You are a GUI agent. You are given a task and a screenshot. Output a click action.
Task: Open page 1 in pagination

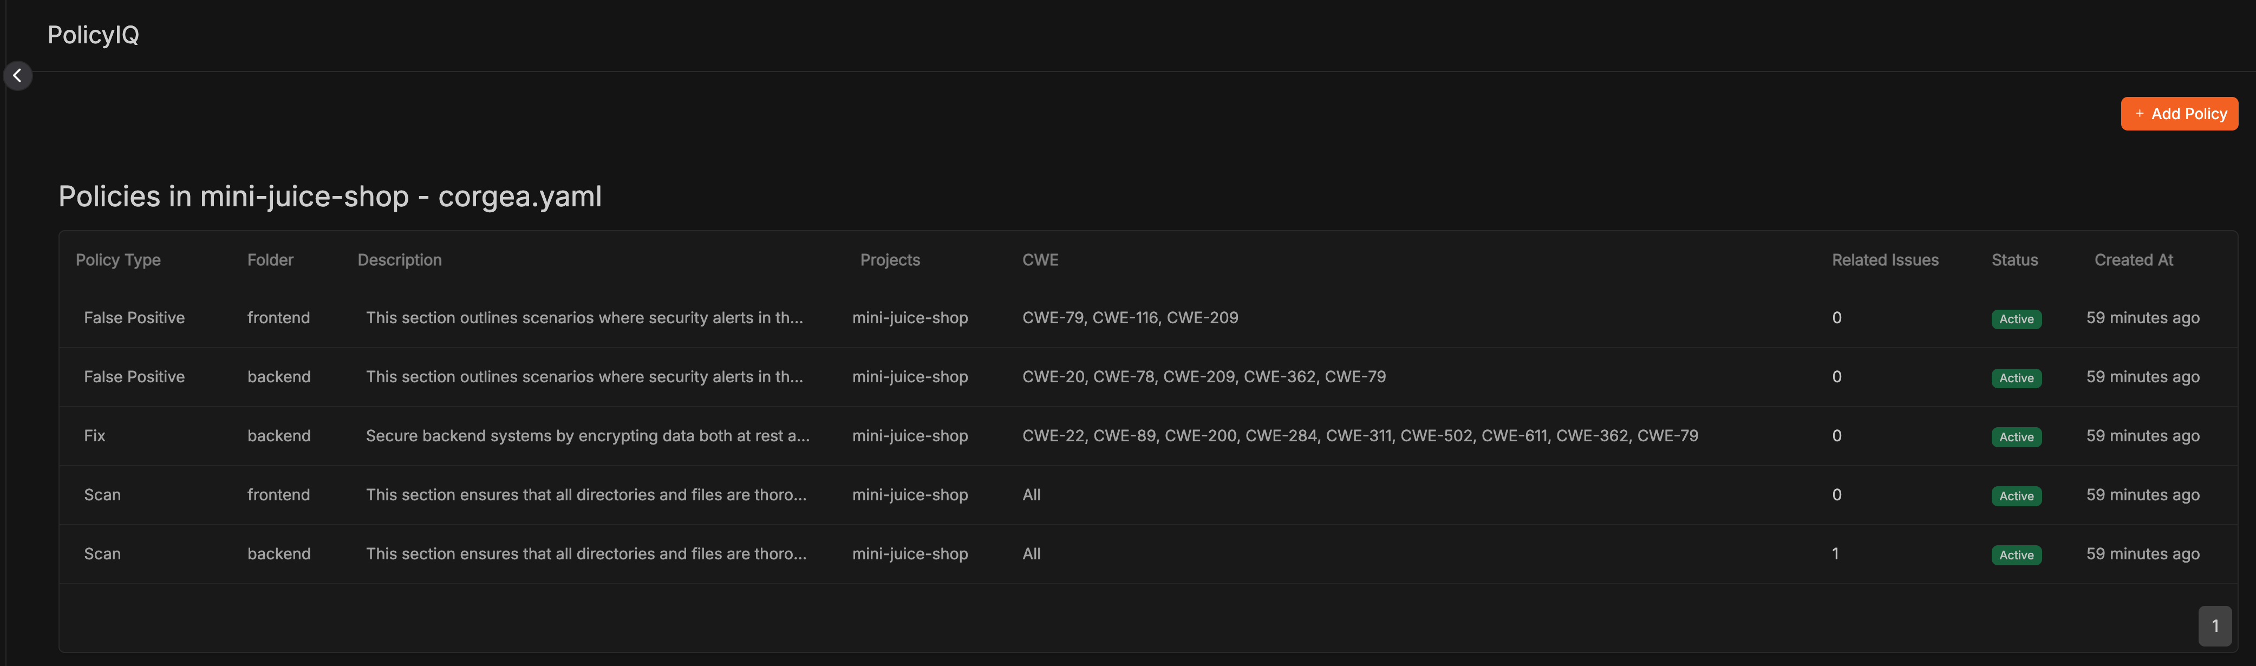pyautogui.click(x=2214, y=626)
